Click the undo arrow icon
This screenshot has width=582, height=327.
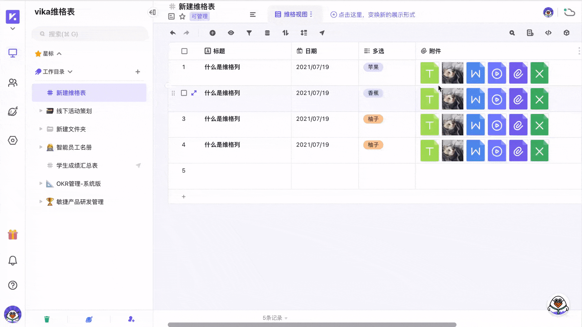(173, 33)
